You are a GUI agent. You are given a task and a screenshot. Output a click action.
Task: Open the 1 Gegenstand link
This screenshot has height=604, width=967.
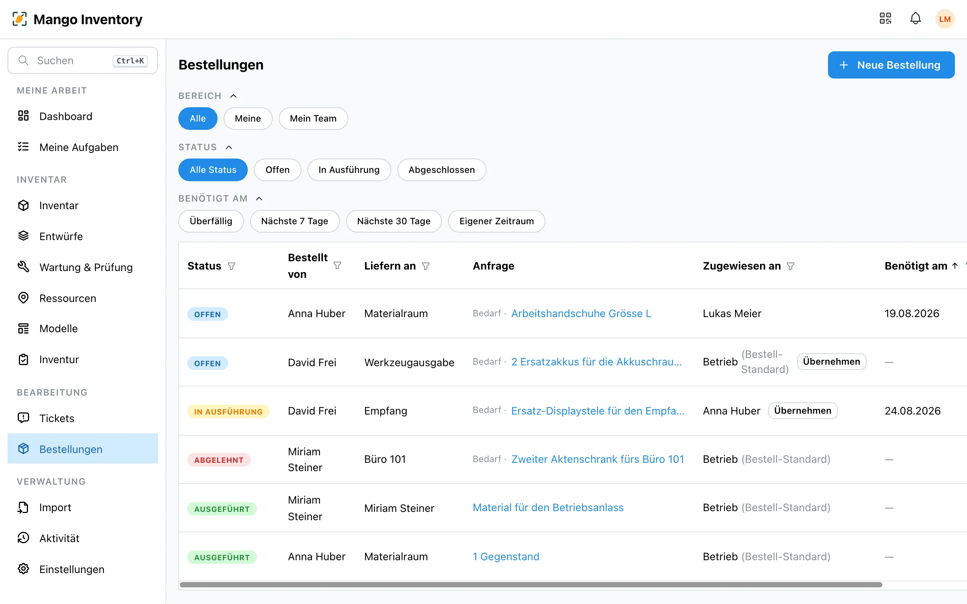click(506, 557)
